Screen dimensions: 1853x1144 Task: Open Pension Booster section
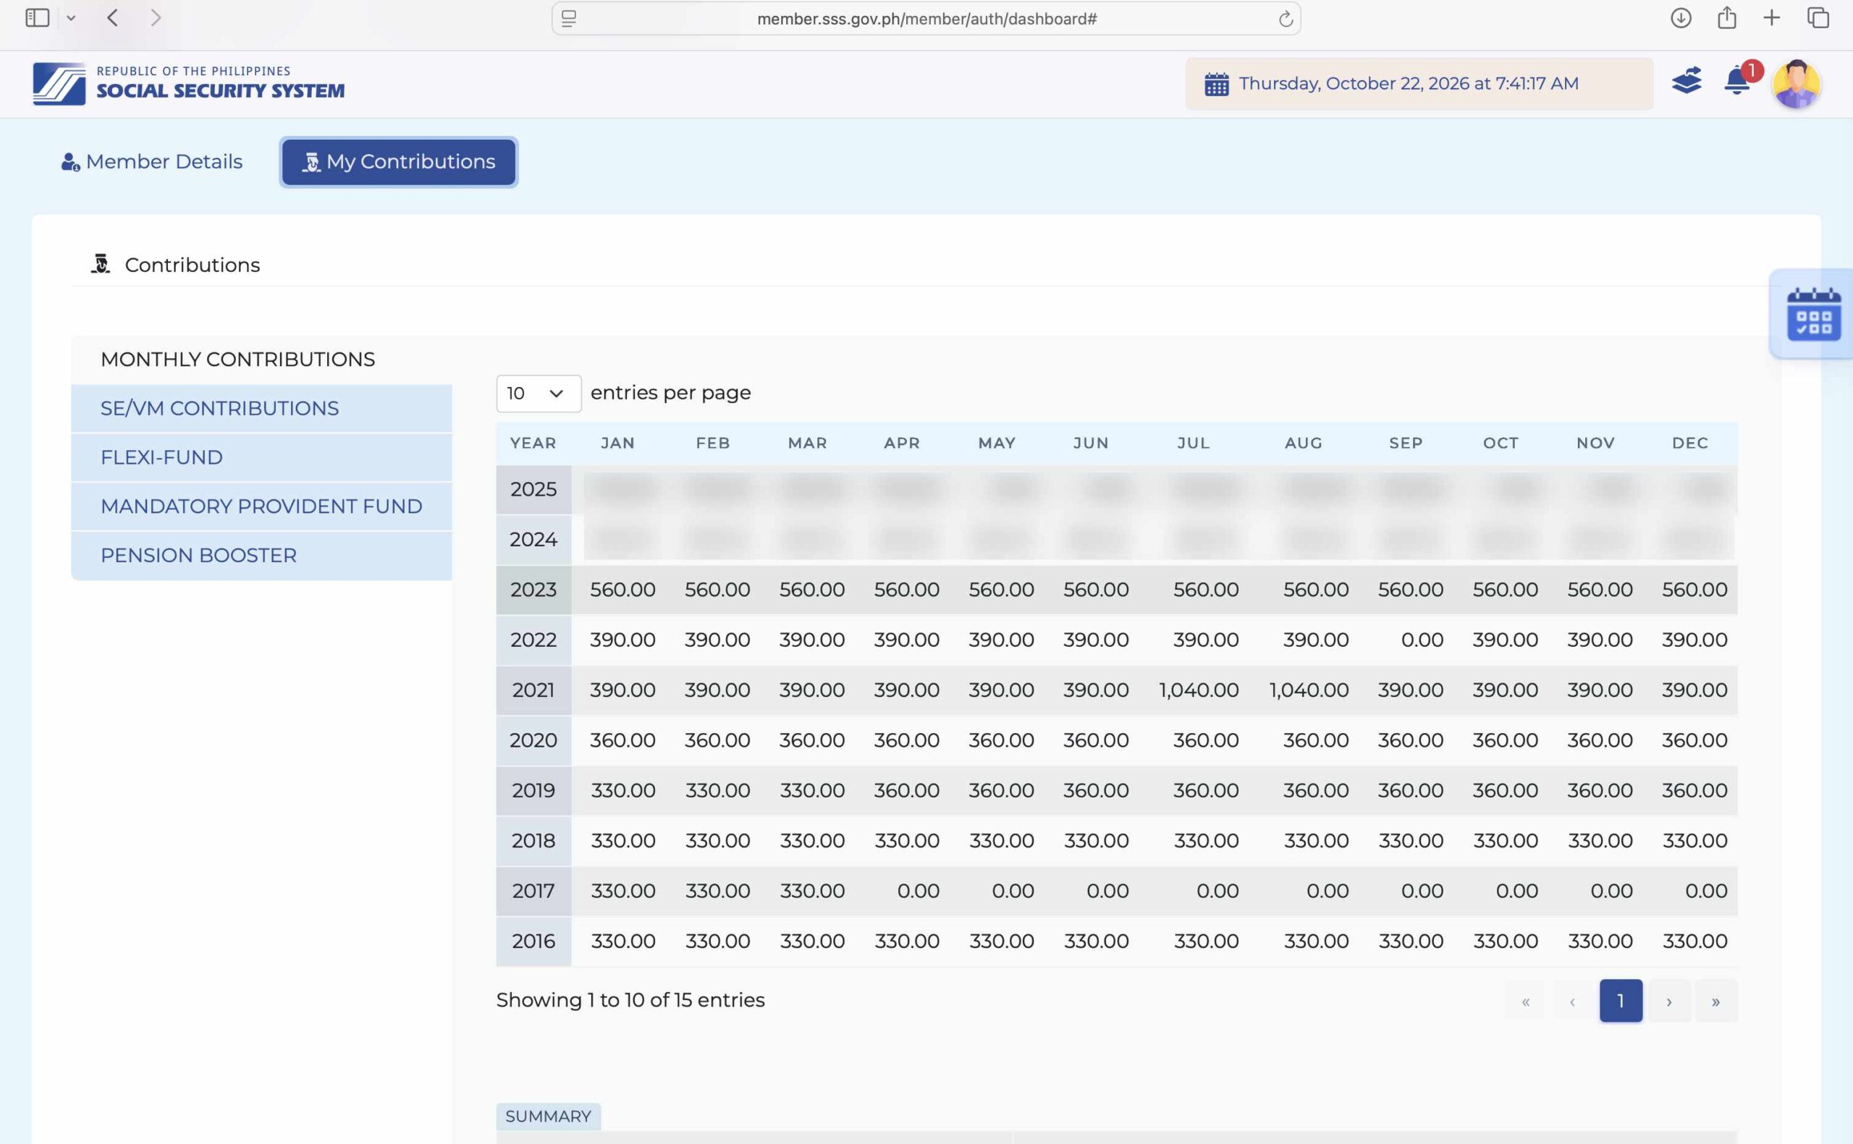pos(261,555)
